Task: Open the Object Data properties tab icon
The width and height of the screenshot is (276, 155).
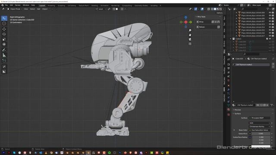Action: coord(229,105)
